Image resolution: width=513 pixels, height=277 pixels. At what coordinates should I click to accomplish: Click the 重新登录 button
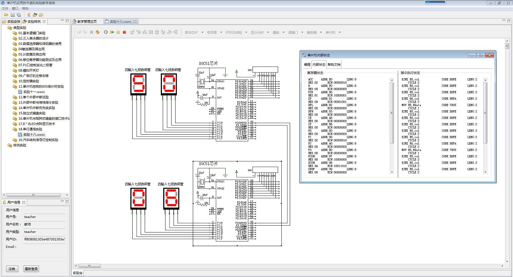pyautogui.click(x=31, y=269)
